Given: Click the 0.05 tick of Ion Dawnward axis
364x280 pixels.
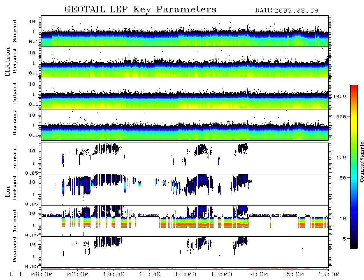Looking at the screenshot, I should (32, 267).
